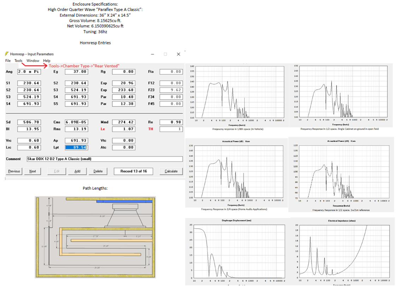Click the highlighted Lpt field showing 89.54
The height and width of the screenshot is (286, 397).
[76, 147]
